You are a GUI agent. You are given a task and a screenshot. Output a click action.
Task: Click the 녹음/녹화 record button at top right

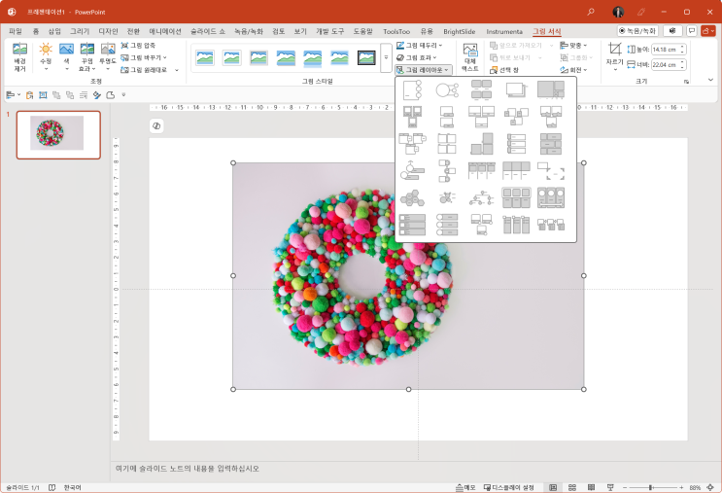637,31
